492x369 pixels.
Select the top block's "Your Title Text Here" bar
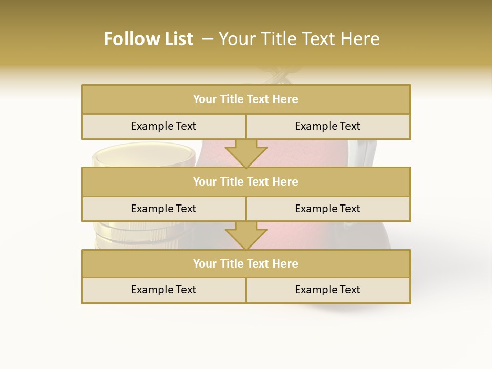pyautogui.click(x=246, y=99)
